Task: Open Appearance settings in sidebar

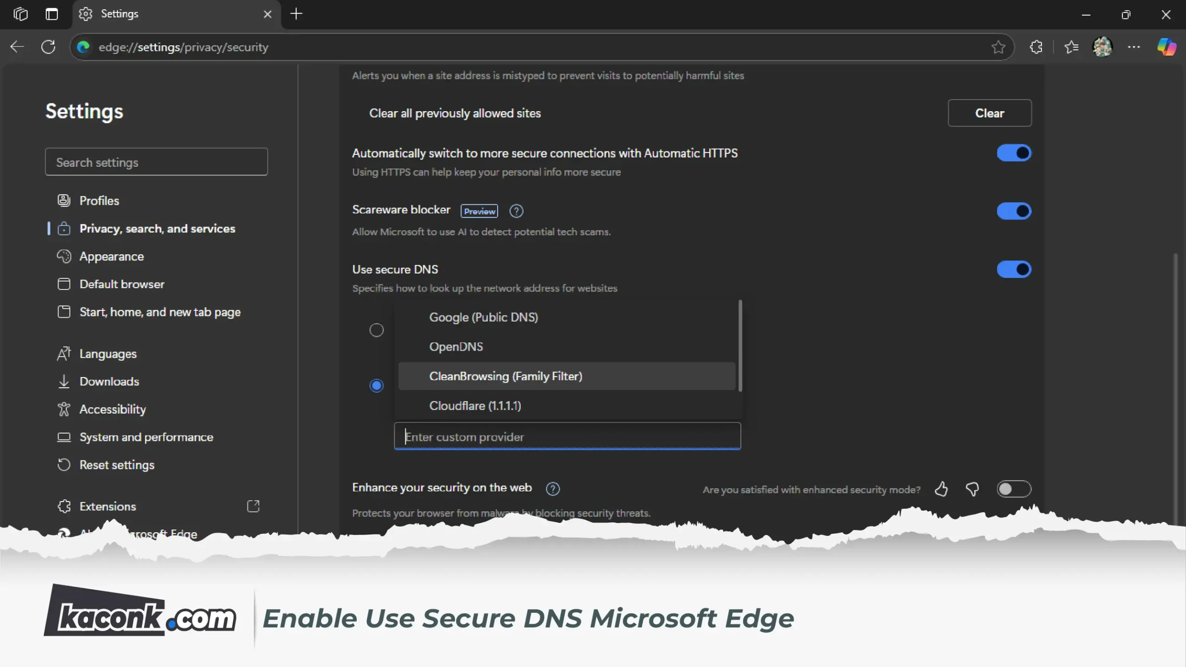Action: pyautogui.click(x=111, y=256)
